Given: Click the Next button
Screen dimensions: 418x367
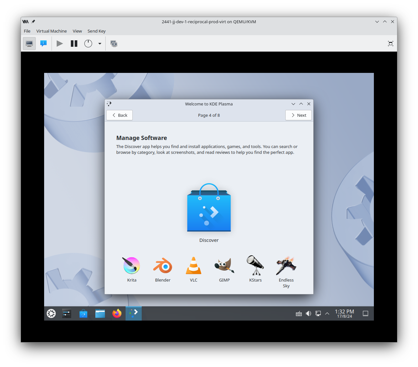Looking at the screenshot, I should pos(299,115).
